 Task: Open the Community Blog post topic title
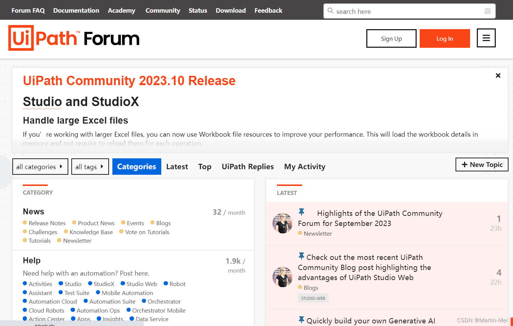click(x=364, y=267)
